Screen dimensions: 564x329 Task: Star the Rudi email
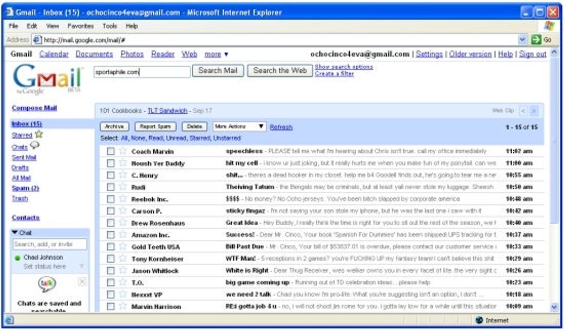pos(123,187)
